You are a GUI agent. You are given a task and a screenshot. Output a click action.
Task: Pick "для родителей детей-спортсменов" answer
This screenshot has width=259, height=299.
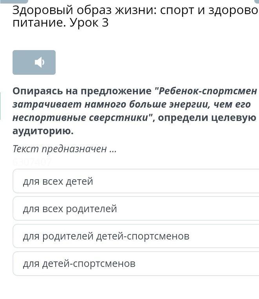136,236
